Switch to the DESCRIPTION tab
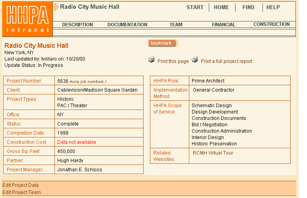 click(x=78, y=25)
